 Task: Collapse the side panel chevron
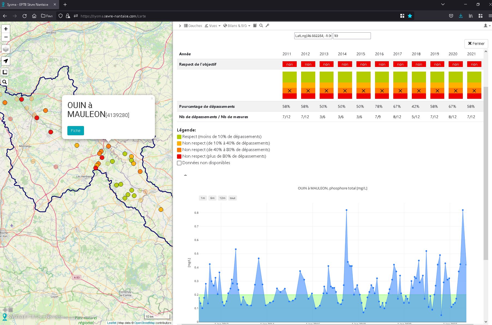coord(180,26)
